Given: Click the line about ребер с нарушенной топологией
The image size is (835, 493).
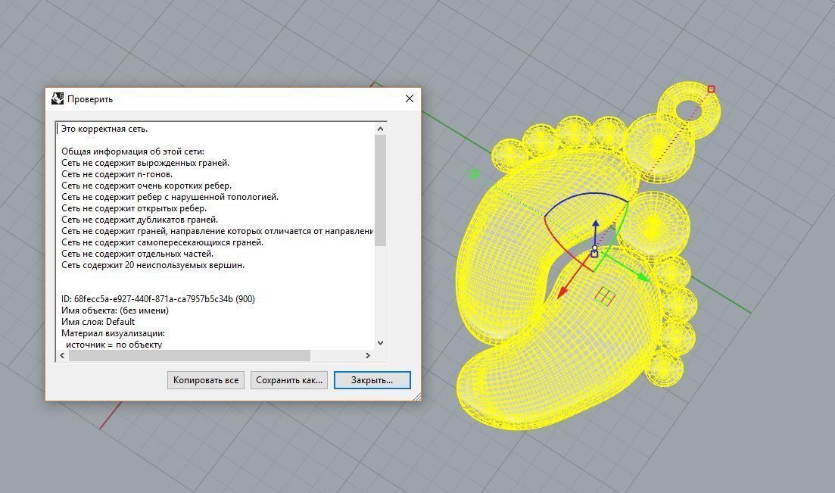Looking at the screenshot, I should (170, 197).
